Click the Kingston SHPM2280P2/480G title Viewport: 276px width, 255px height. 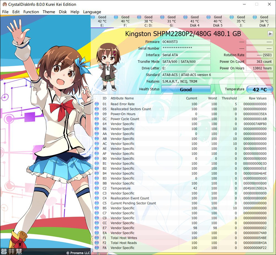[183, 34]
